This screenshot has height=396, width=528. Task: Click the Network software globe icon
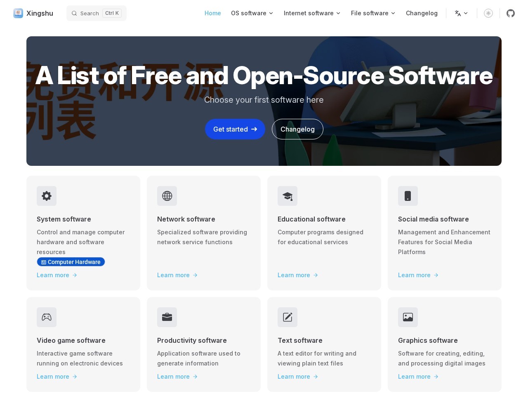pos(167,196)
